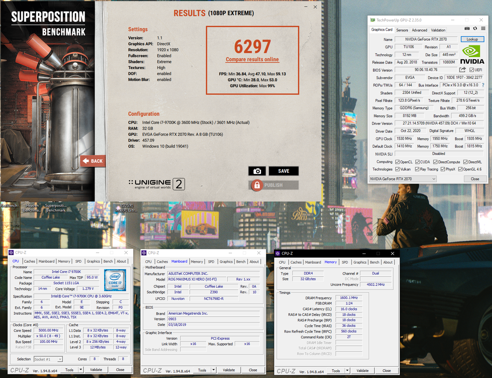The width and height of the screenshot is (492, 378).
Task: Open SPD tab in CPU-Z Mainboard window
Action: 211,262
